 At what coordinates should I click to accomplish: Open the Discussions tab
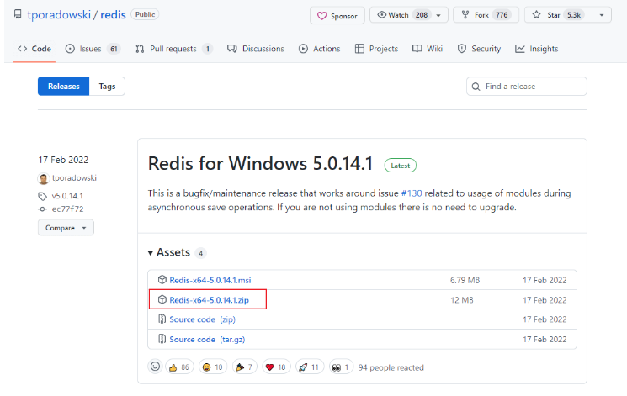click(x=256, y=49)
